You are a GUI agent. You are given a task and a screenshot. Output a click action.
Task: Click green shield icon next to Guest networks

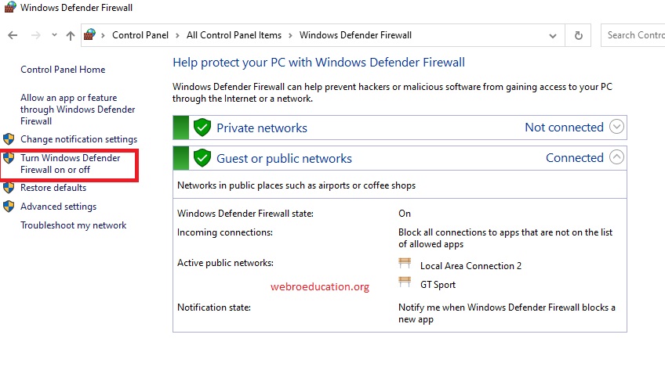[x=202, y=158]
